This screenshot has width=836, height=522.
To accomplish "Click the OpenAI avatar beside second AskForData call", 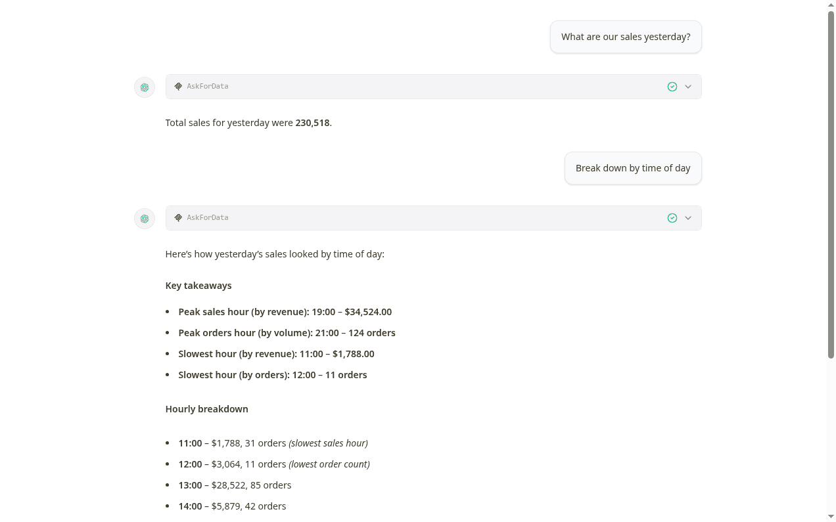I will click(x=144, y=218).
